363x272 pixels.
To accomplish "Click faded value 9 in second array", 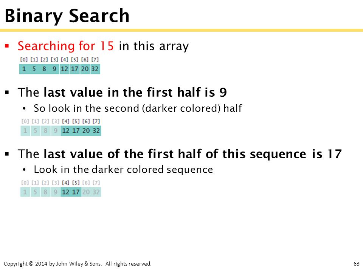I will [56, 131].
